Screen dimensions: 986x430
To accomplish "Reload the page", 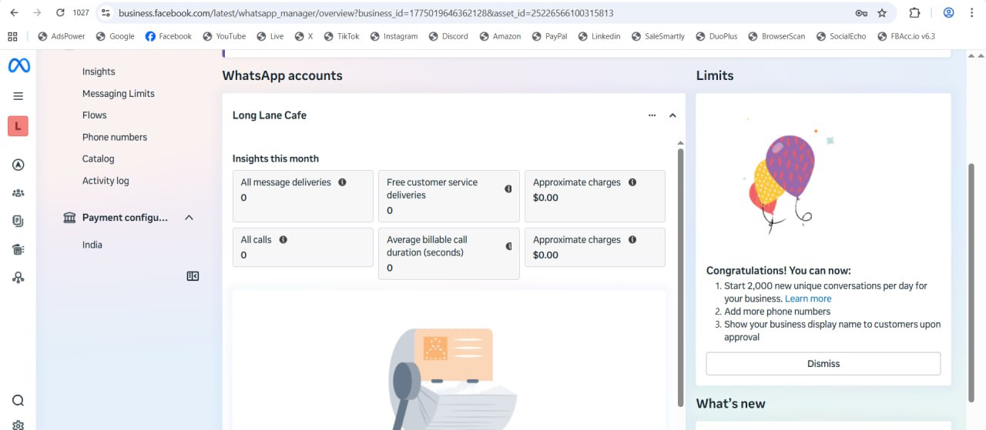I will (x=60, y=13).
